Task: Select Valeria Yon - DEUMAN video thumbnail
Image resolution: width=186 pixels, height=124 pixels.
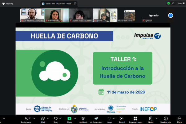Action: tap(81, 15)
